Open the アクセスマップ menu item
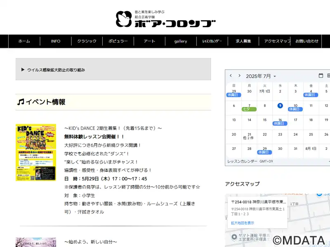The height and width of the screenshot is (247, 330). pos(275,41)
